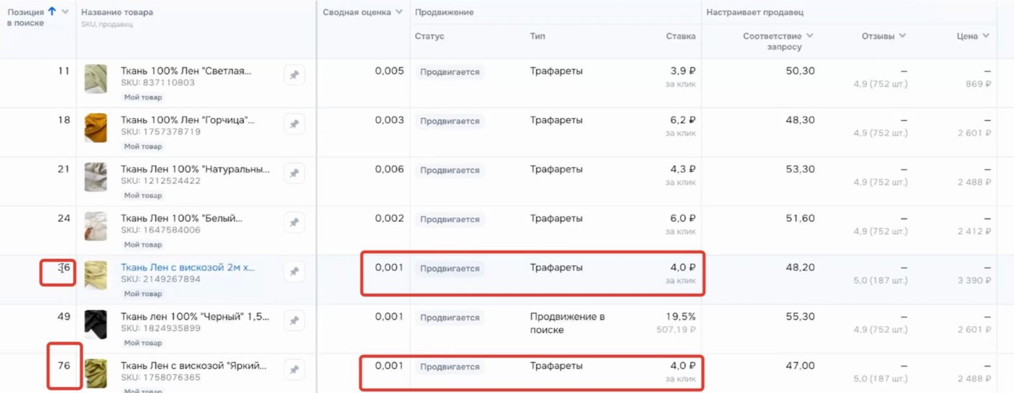The image size is (1014, 393).
Task: Expand the Сводная оценка column dropdown
Action: 399,12
